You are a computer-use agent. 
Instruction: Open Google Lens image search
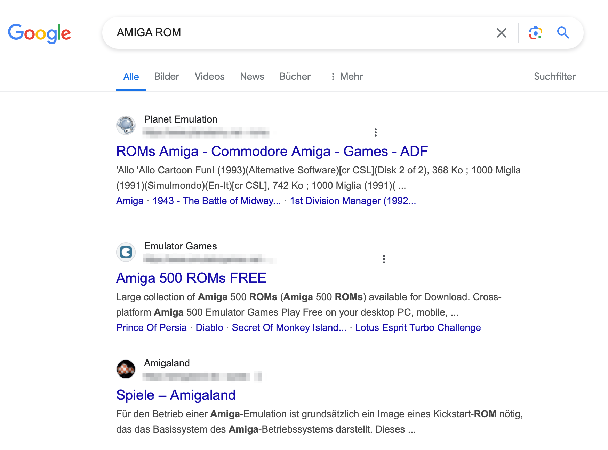click(535, 33)
